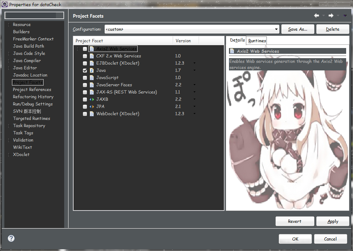Expand the Task Repository node
Screen dimensions: 353x251
9,126
